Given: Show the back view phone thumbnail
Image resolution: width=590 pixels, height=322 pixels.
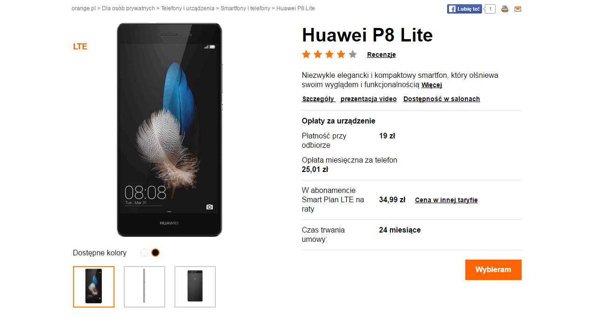Looking at the screenshot, I should (195, 287).
